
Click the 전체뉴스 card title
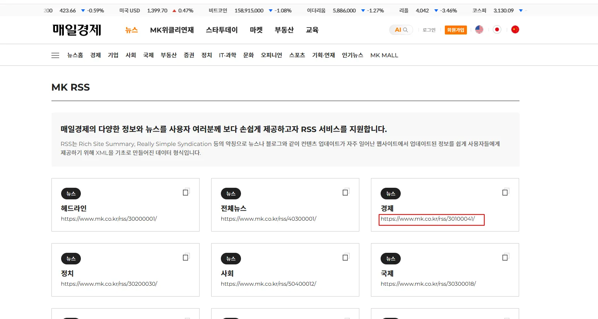coord(234,208)
